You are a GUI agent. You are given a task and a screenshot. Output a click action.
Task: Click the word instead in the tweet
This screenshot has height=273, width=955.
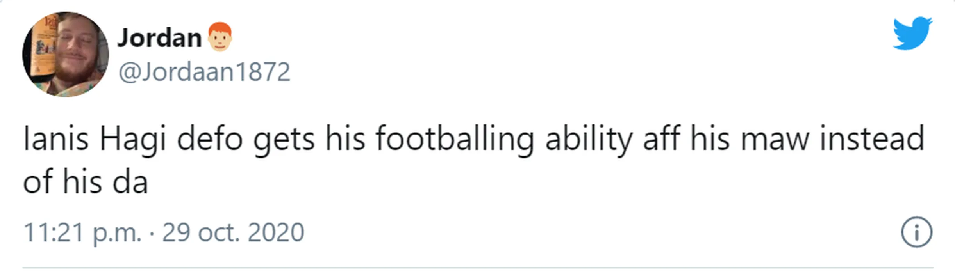coord(872,139)
